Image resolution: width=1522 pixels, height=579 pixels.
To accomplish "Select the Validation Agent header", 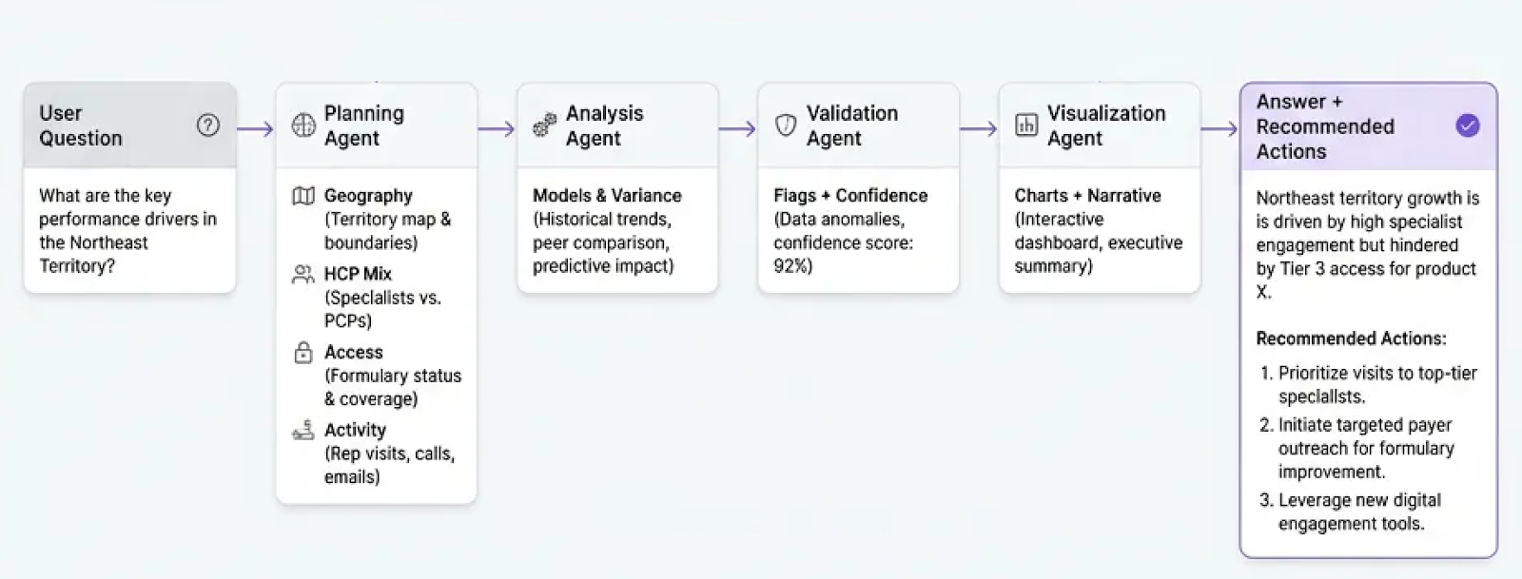I will 851,125.
